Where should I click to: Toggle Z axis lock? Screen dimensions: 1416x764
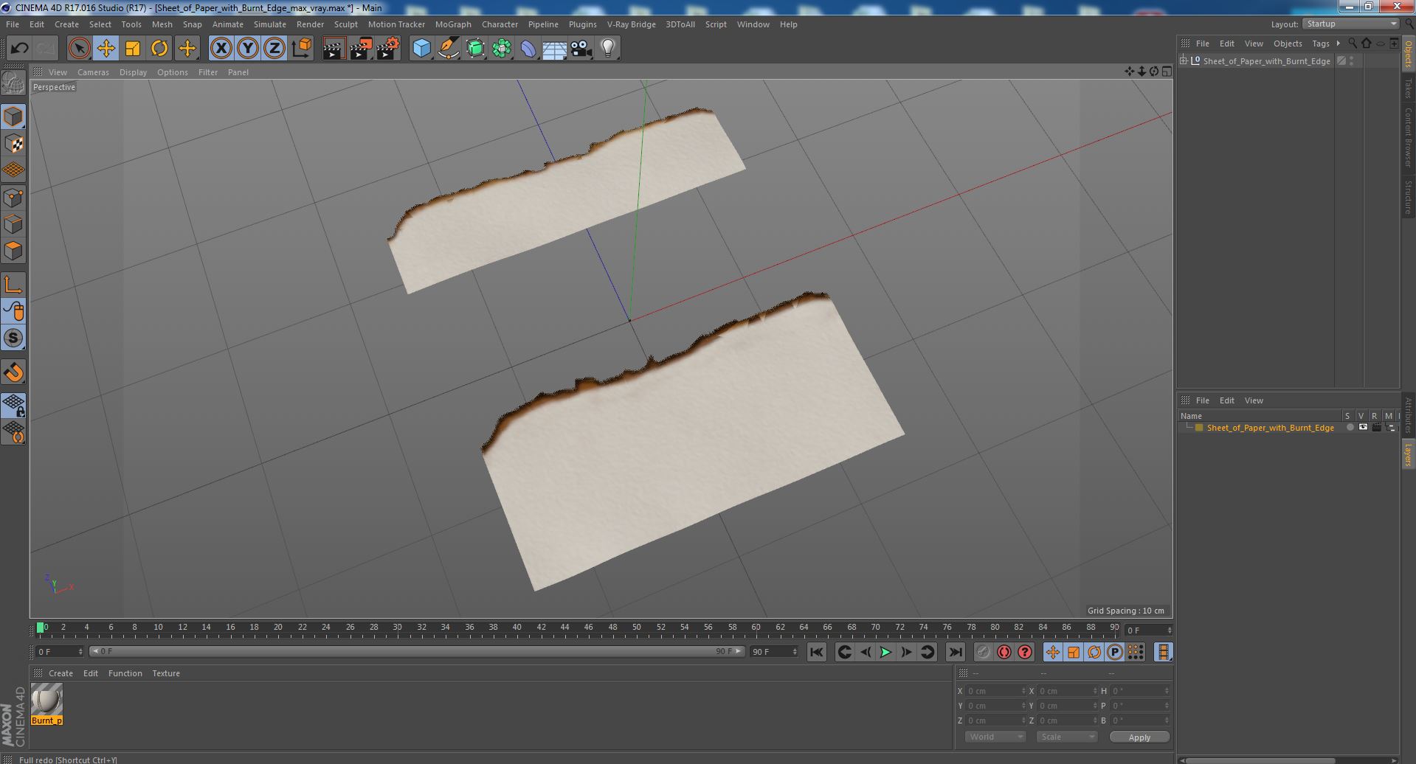pyautogui.click(x=274, y=49)
